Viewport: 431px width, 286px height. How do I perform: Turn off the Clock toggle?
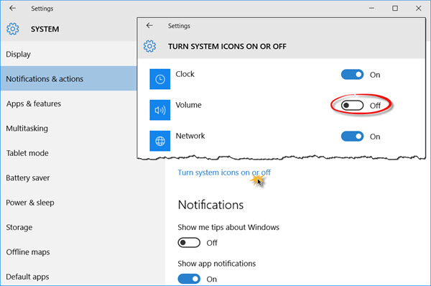click(x=352, y=75)
